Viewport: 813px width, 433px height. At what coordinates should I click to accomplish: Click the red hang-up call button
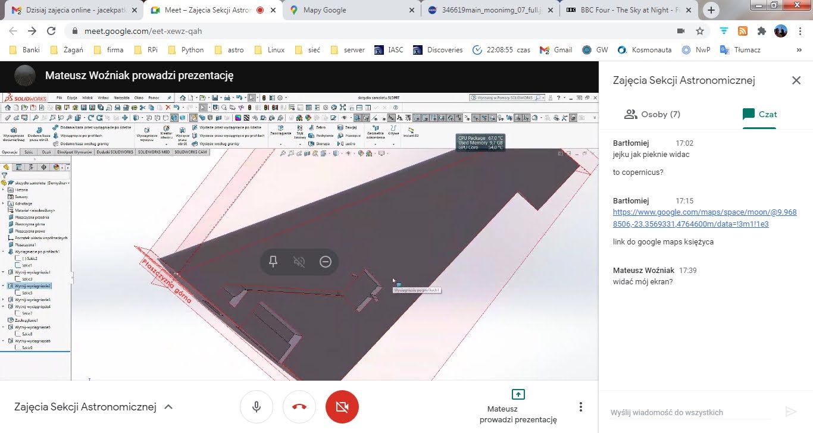[299, 407]
